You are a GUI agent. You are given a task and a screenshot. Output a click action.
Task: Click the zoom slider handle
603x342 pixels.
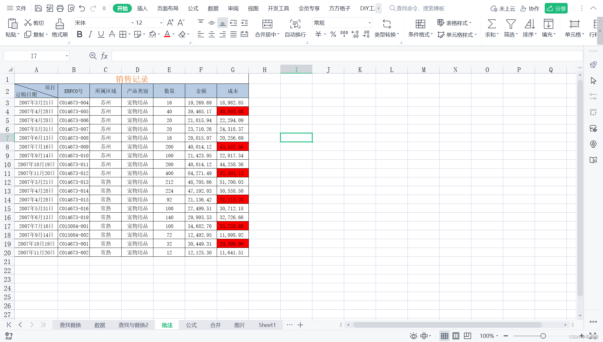[543, 336]
